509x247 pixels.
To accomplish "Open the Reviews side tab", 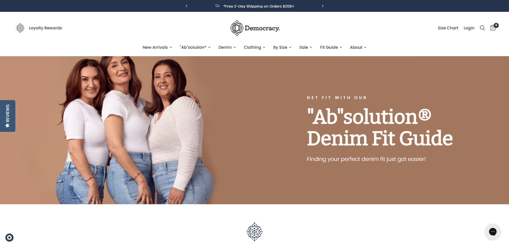I will (8, 116).
